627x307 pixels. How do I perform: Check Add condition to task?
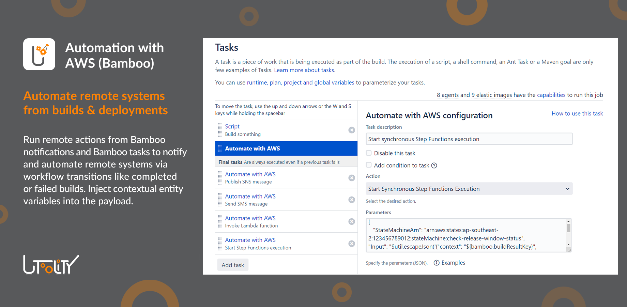click(369, 165)
